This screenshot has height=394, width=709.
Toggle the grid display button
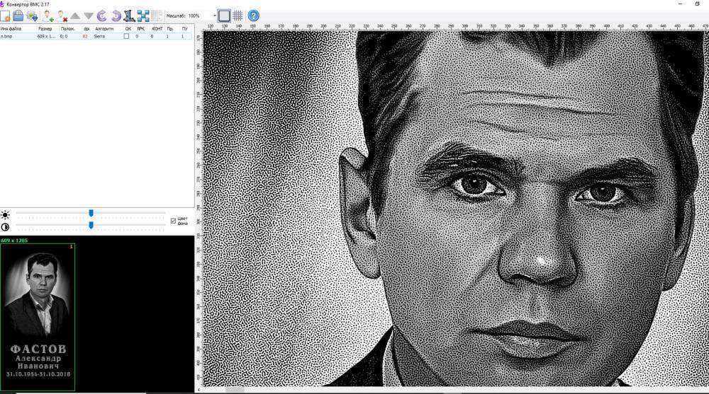tap(238, 16)
